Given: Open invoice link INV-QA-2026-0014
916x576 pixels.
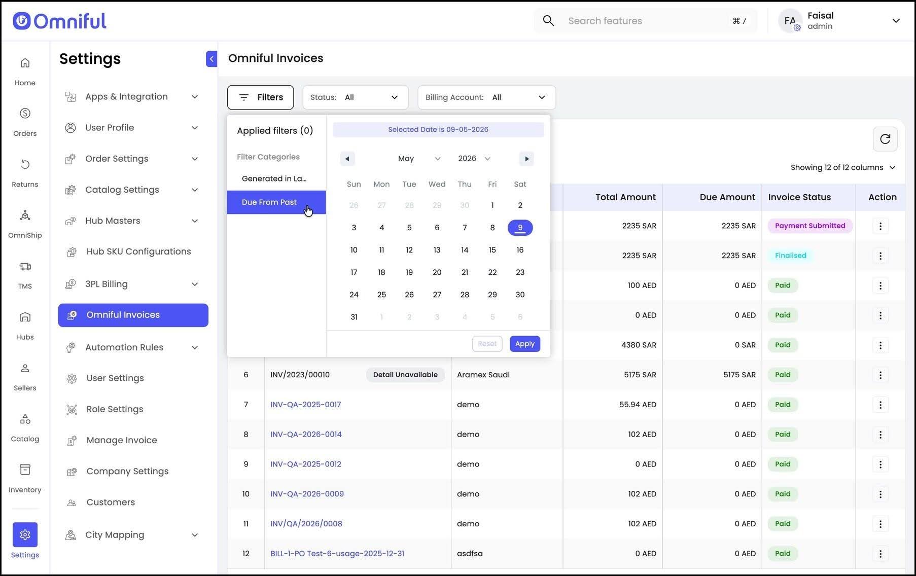Looking at the screenshot, I should [306, 435].
